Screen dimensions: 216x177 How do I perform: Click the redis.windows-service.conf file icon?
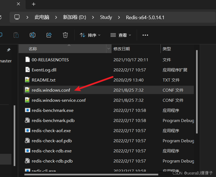click(28, 100)
